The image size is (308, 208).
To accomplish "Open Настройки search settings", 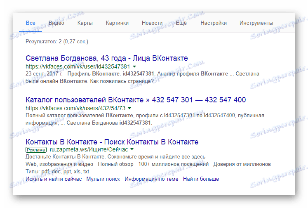I will 214,23.
